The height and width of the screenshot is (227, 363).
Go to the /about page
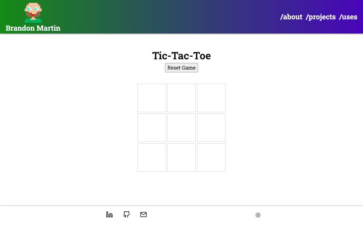(x=291, y=17)
